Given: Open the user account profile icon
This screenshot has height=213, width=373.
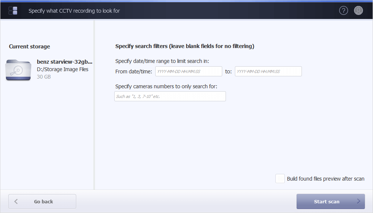Looking at the screenshot, I should pyautogui.click(x=358, y=10).
